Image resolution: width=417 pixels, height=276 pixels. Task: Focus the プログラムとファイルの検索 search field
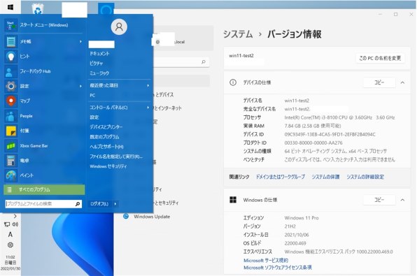[x=43, y=204]
